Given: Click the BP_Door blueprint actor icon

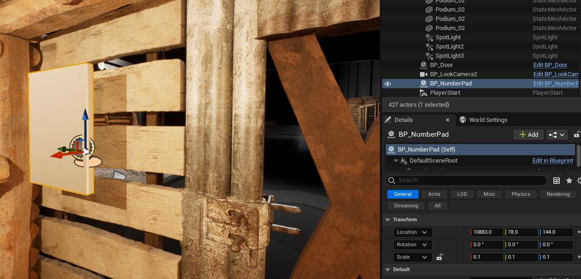Looking at the screenshot, I should tap(423, 65).
